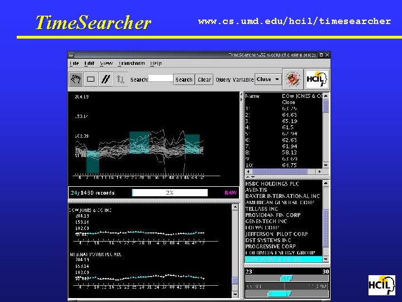Viewport: 402px width, 302px height.
Task: Click the 24/1430 records count text
Action: pyautogui.click(x=93, y=192)
